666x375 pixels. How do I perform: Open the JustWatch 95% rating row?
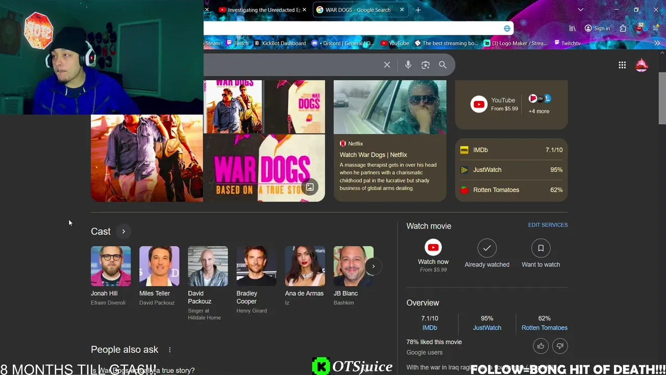coord(511,170)
